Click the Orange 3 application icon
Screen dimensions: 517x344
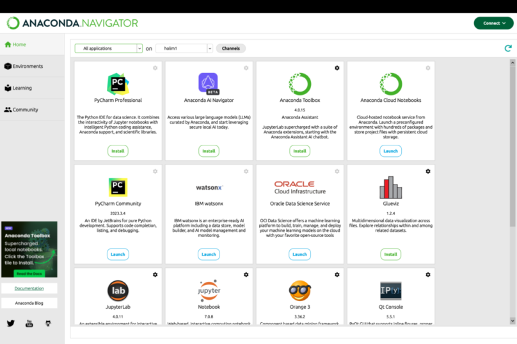[x=299, y=291]
